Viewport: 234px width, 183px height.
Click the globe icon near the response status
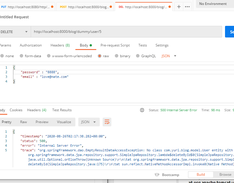click(x=142, y=110)
